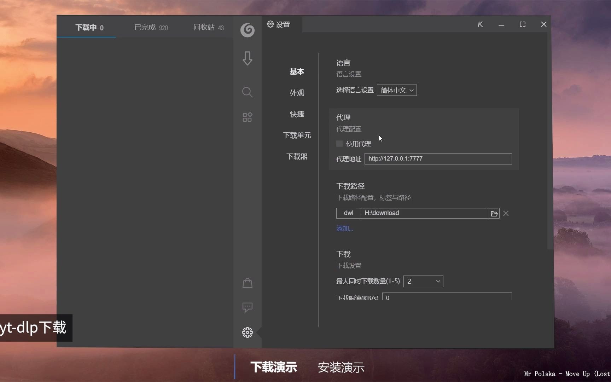Open the 简体中文 language dropdown

coord(397,90)
